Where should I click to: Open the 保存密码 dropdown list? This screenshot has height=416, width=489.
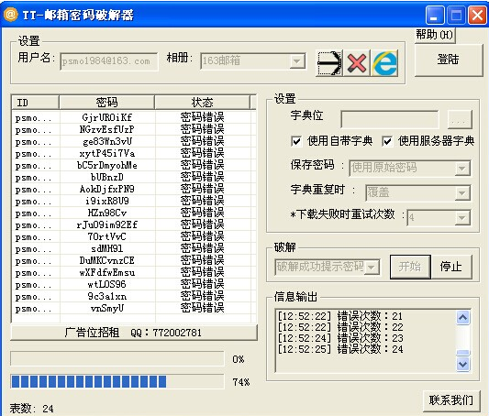point(462,169)
